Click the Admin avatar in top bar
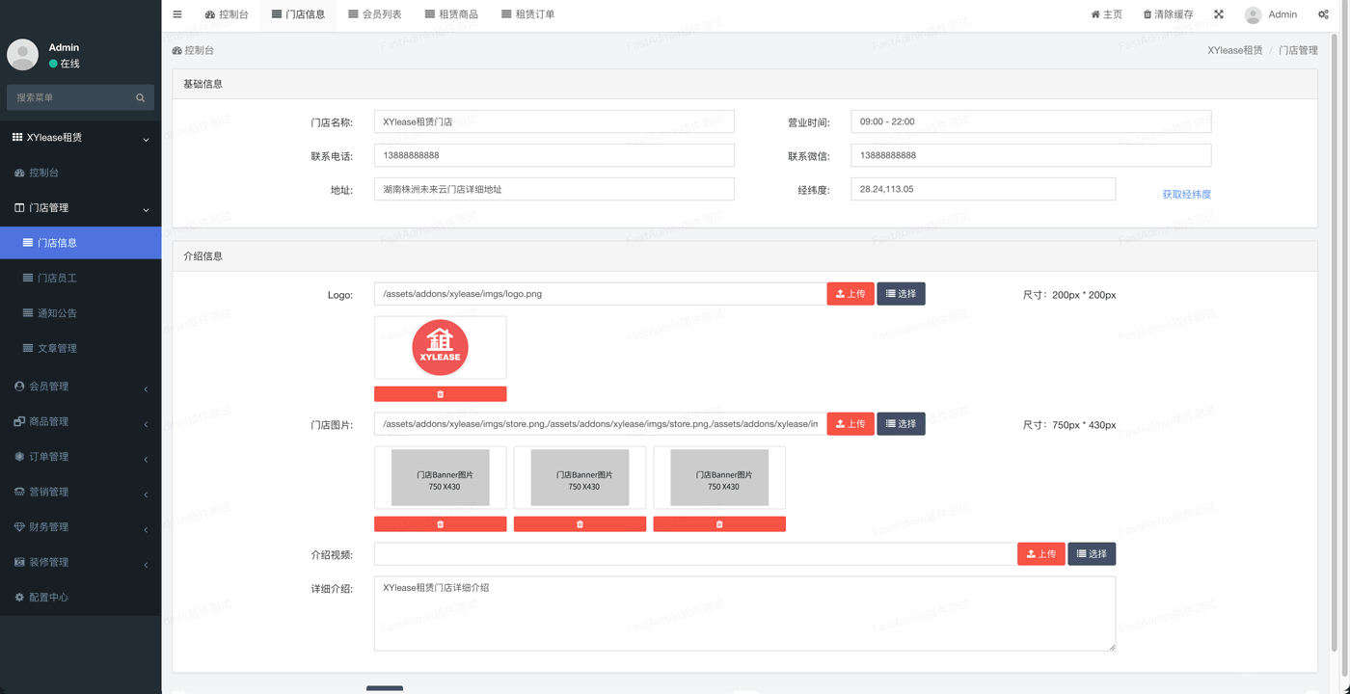 tap(1253, 14)
